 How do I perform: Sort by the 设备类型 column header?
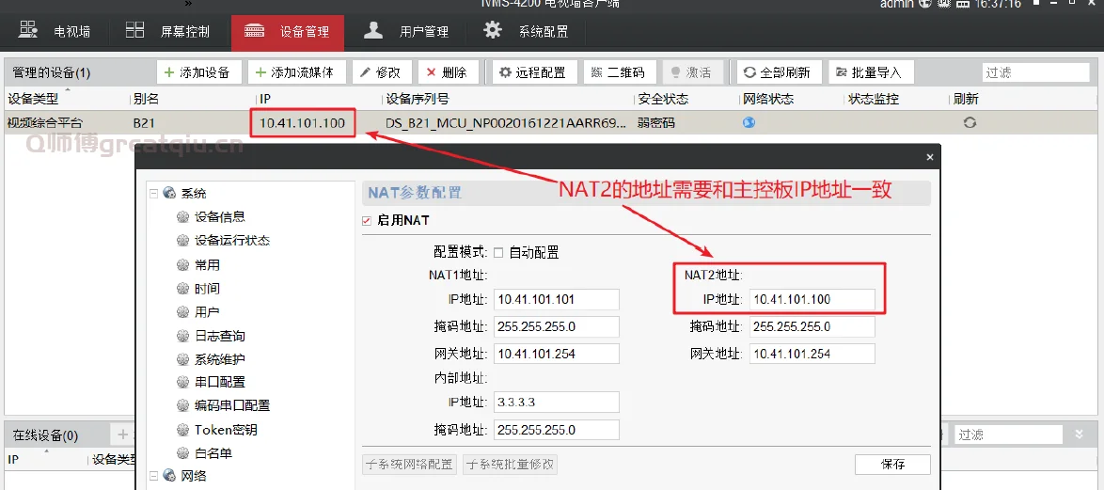[x=34, y=100]
